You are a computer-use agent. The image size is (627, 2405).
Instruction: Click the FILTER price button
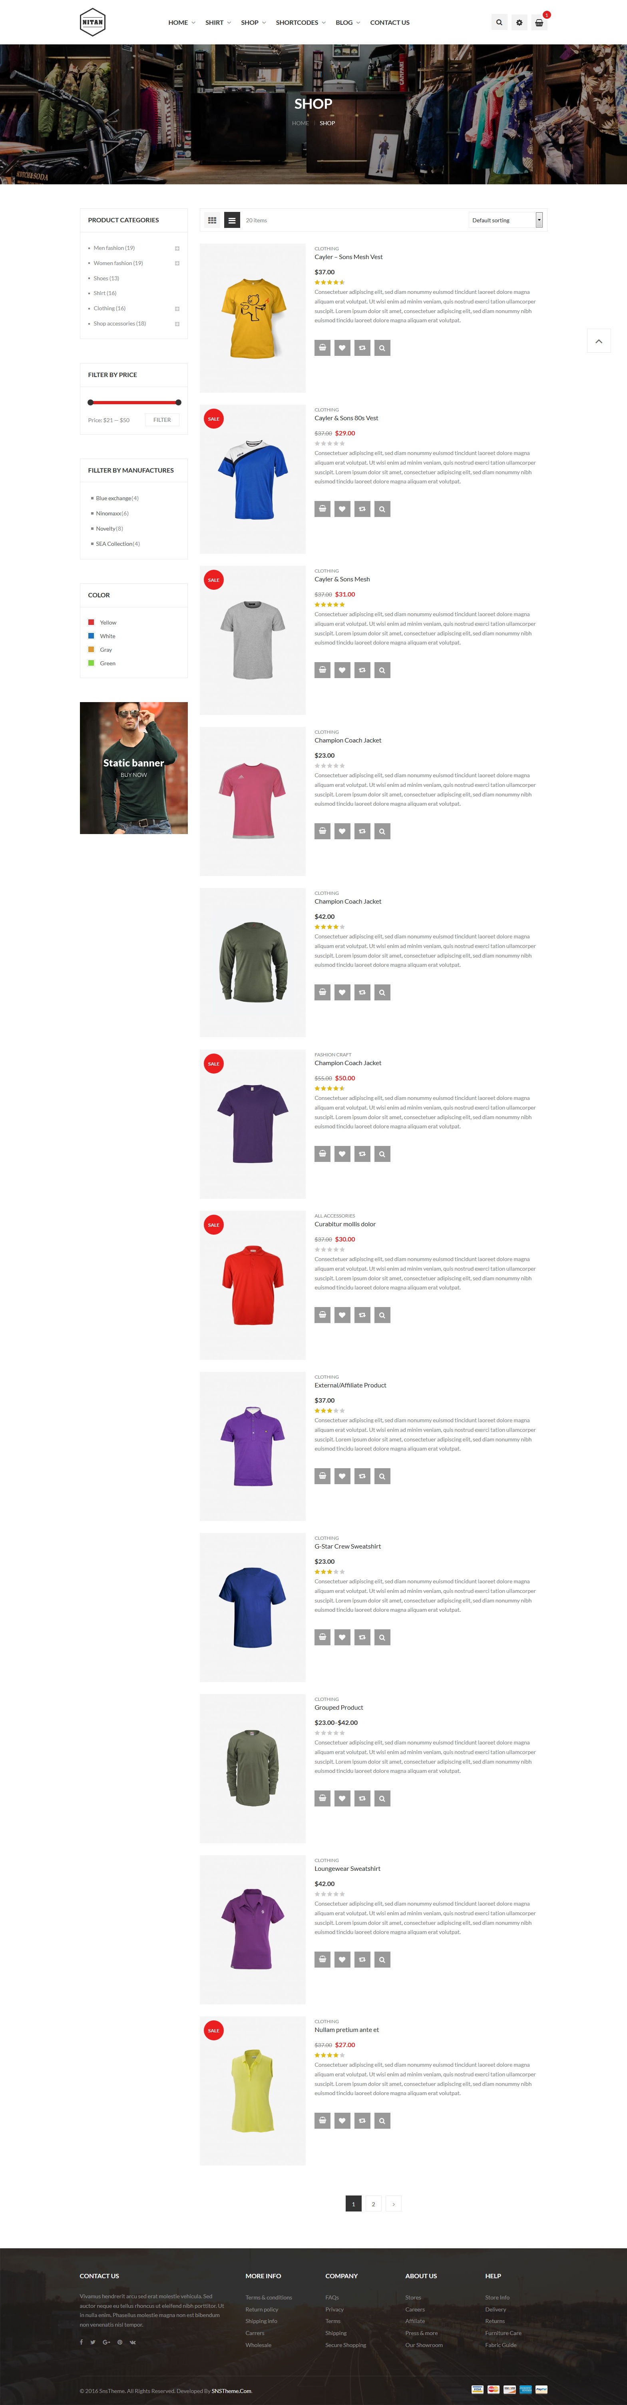coord(162,420)
